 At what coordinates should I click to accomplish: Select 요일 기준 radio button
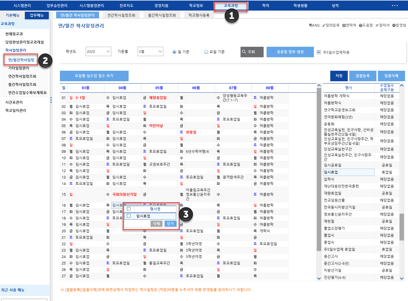pyautogui.click(x=206, y=52)
